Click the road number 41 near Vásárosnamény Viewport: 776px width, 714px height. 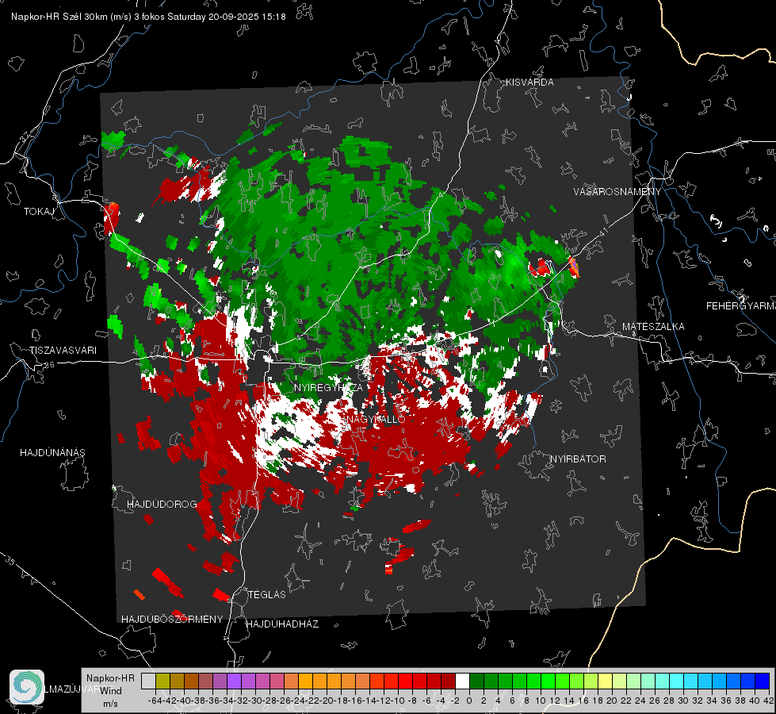click(602, 232)
